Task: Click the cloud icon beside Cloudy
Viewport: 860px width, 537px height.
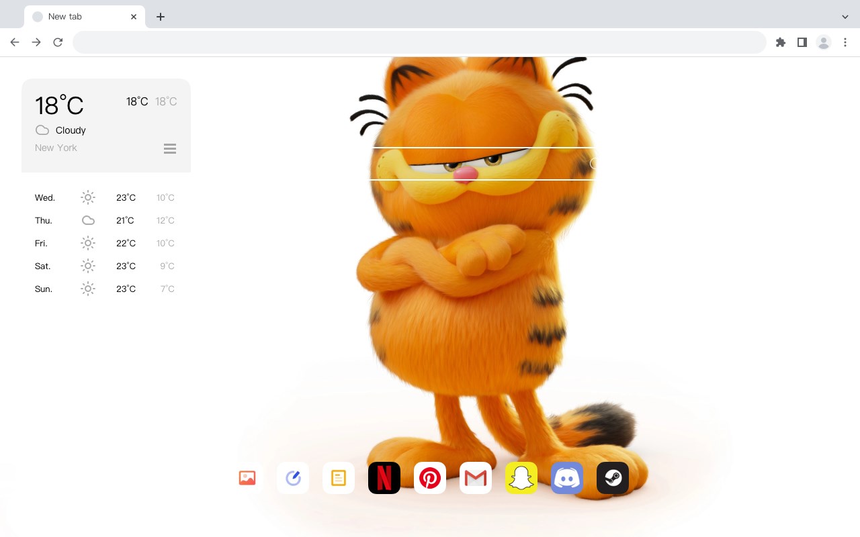Action: (42, 130)
